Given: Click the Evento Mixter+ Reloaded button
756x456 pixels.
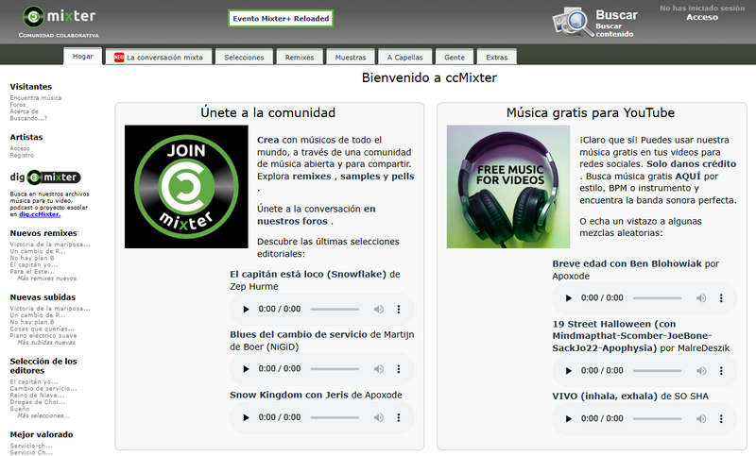Looking at the screenshot, I should coord(281,19).
